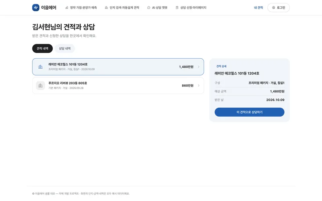Expand chevron on 푸르지오 리버뷰 203동 805호 row
322x201 pixels.
198,86
